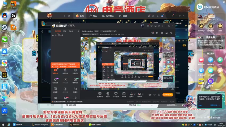Open the notification bell in streaming app
This screenshot has height=127, width=226.
pos(166,33)
